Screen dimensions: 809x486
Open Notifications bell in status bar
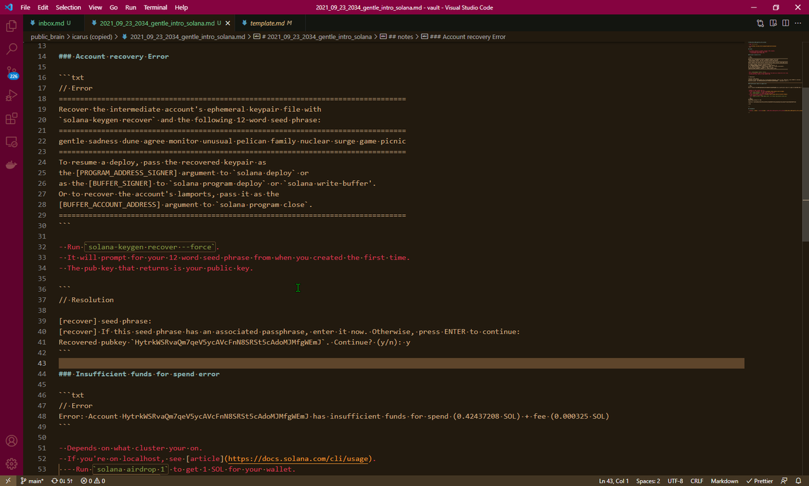pyautogui.click(x=798, y=481)
